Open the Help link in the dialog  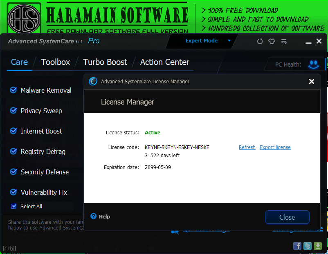pyautogui.click(x=104, y=216)
